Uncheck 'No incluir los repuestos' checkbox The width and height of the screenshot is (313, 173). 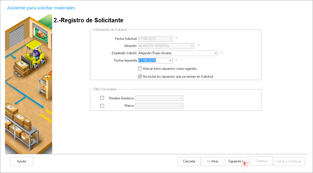(140, 77)
